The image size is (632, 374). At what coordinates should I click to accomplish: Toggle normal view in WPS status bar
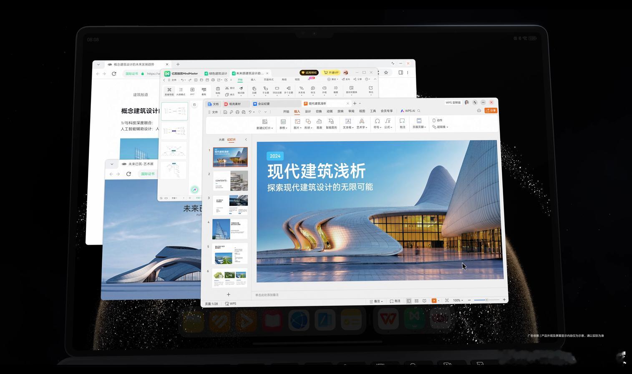click(x=409, y=301)
